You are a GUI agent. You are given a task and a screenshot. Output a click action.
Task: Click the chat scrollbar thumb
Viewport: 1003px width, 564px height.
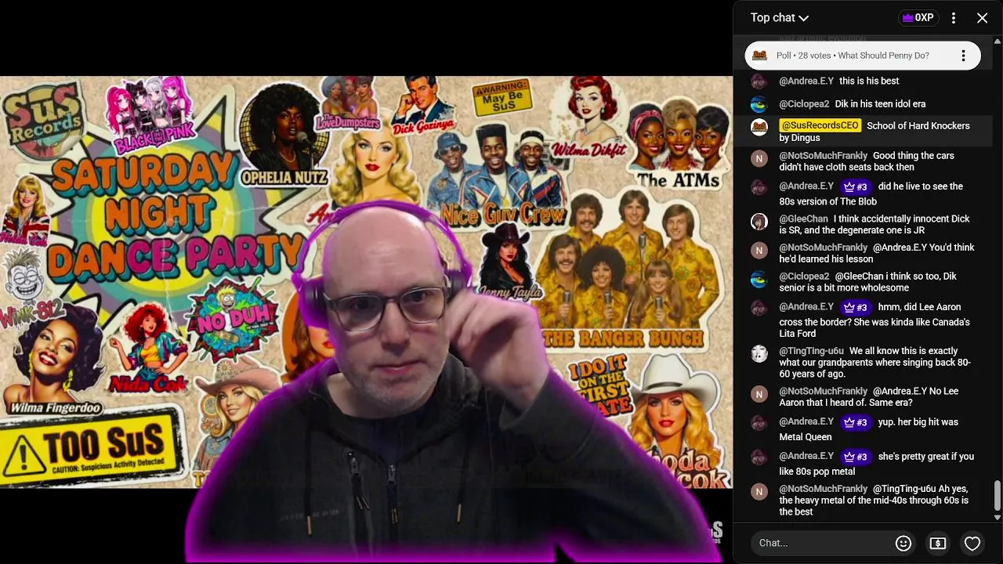[997, 495]
